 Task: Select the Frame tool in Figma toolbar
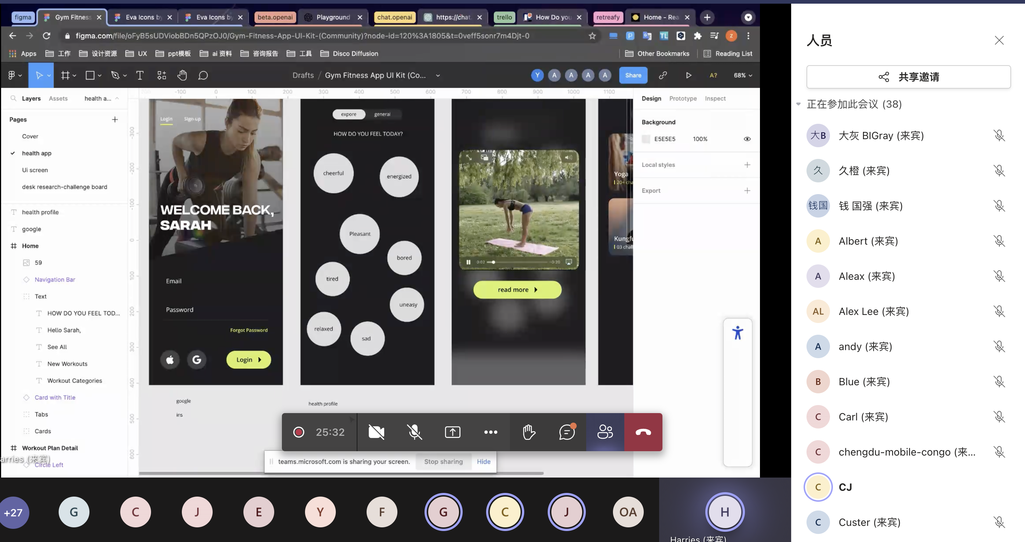pos(65,75)
